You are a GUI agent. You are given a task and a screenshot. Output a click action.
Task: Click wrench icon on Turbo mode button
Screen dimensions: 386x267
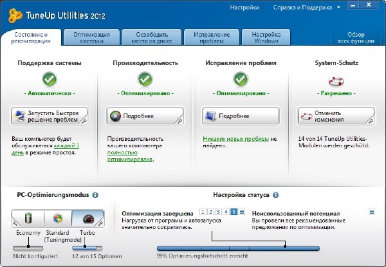pyautogui.click(x=100, y=223)
